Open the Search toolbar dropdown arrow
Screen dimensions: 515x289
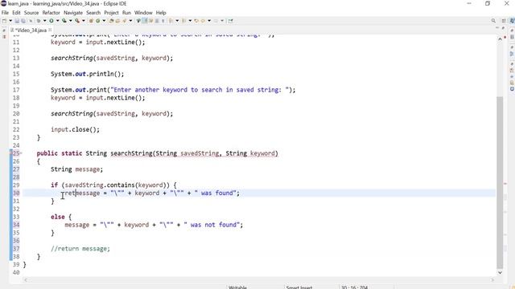click(x=130, y=21)
